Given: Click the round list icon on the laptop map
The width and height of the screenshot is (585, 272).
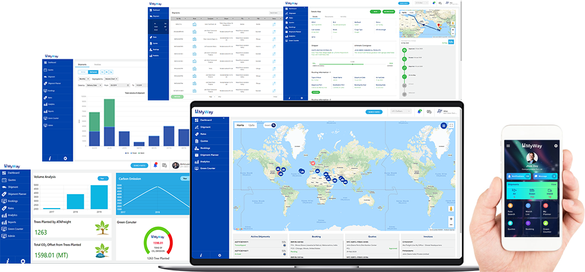Looking at the screenshot, I should (443, 125).
